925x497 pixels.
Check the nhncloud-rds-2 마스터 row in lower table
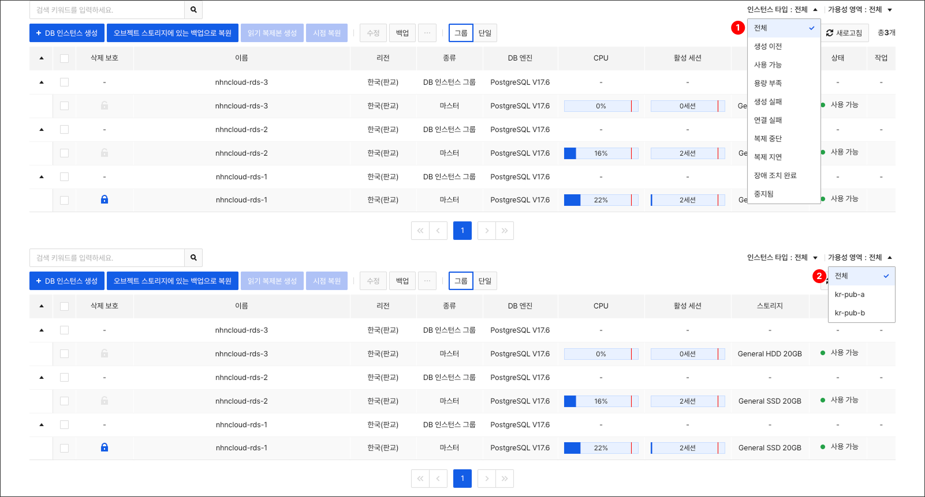pos(64,401)
